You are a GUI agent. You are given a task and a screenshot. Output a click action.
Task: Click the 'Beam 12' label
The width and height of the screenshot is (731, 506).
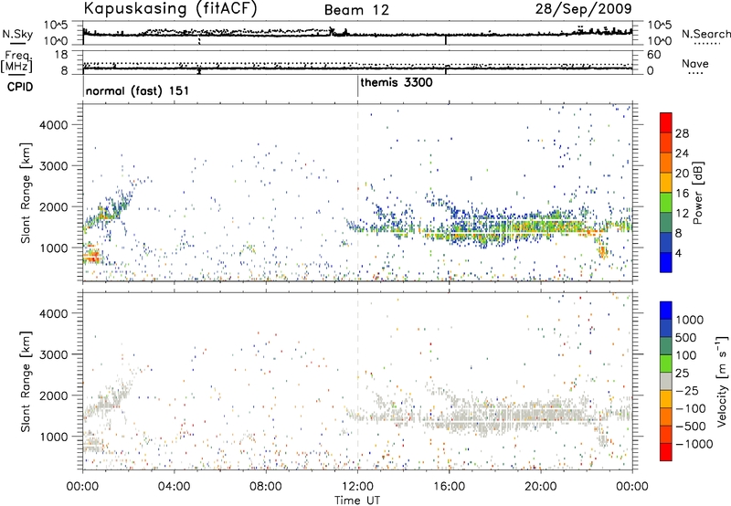tap(356, 10)
